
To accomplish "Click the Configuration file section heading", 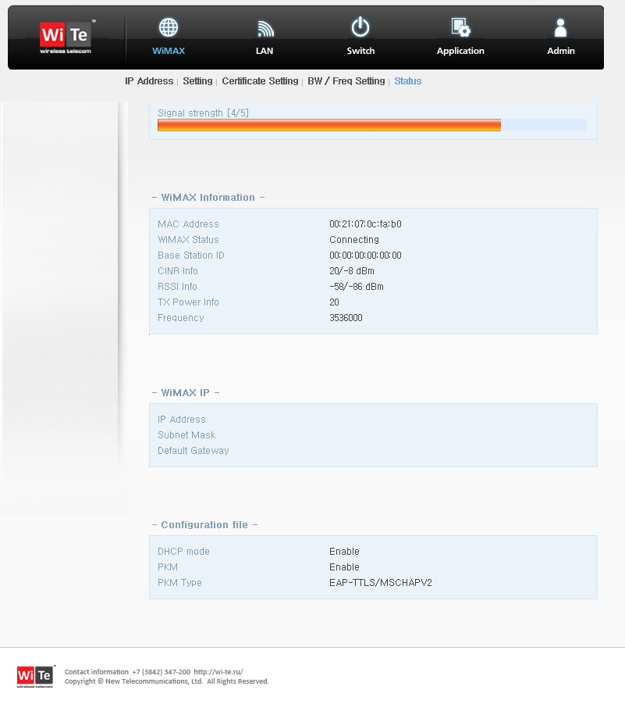I will pos(204,525).
